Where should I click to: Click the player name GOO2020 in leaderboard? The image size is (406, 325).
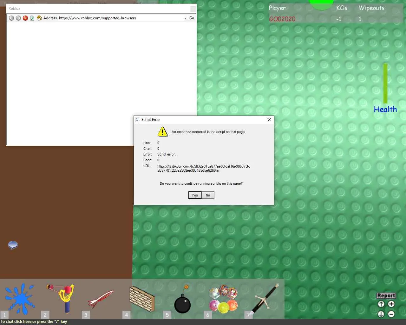(x=282, y=19)
